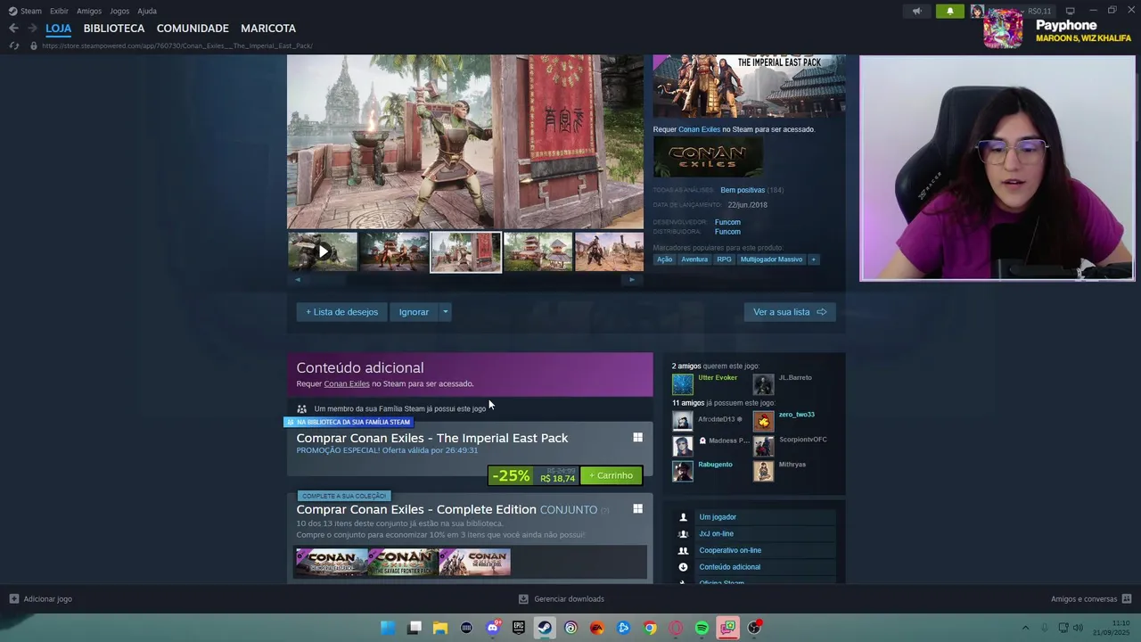Open Amigos e conversas panel
This screenshot has width=1141, height=642.
point(1091,599)
